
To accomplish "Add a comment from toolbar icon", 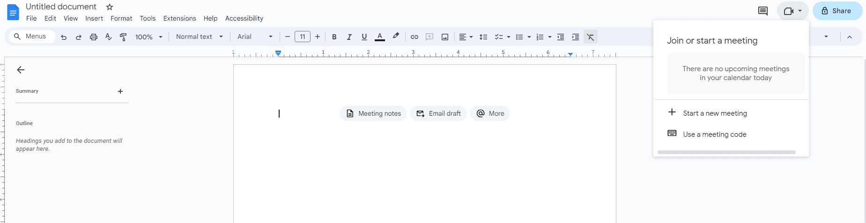I will [x=429, y=37].
